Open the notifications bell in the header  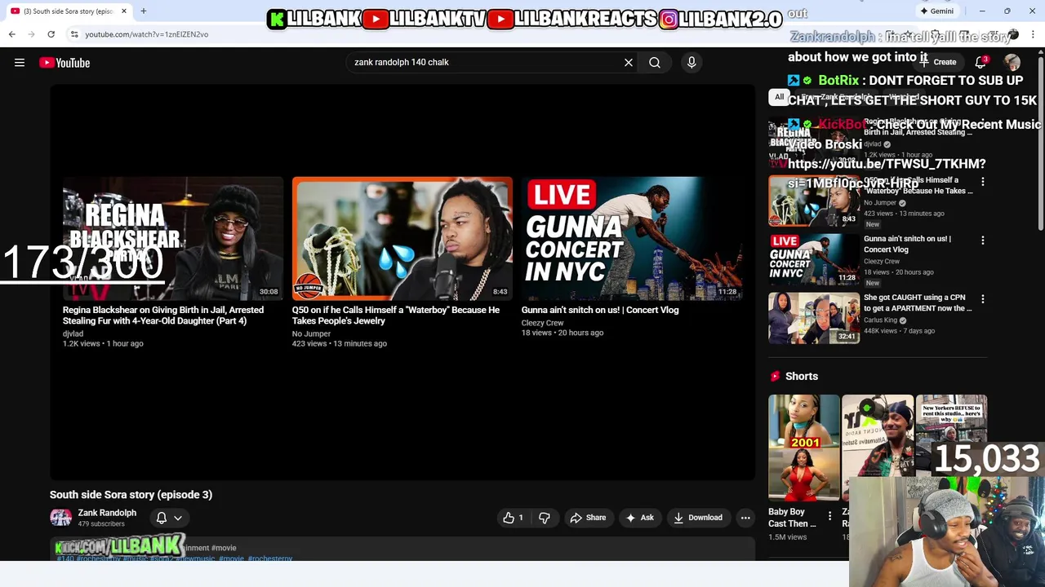981,62
